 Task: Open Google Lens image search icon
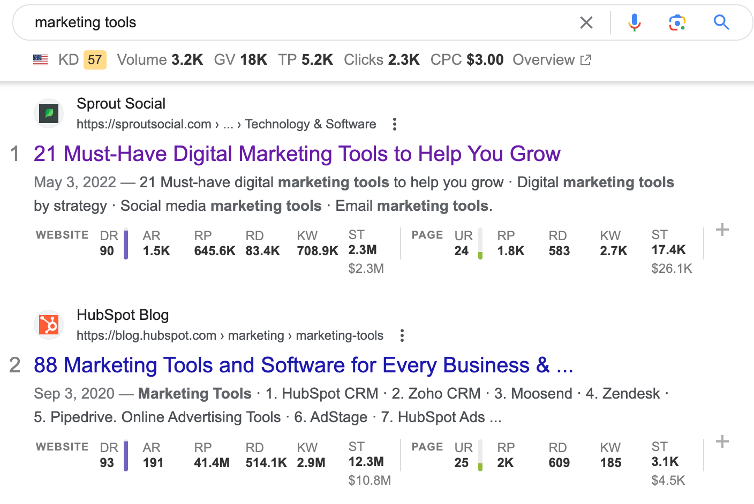click(677, 22)
